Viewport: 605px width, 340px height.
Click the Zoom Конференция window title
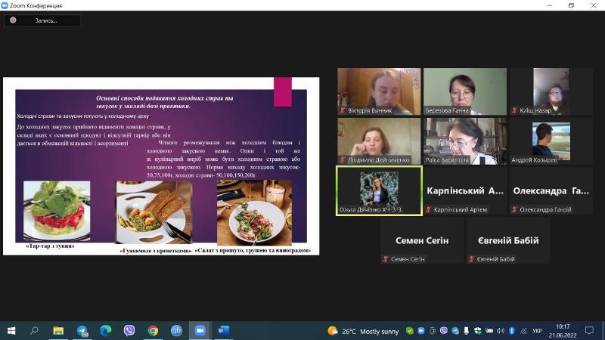(36, 5)
